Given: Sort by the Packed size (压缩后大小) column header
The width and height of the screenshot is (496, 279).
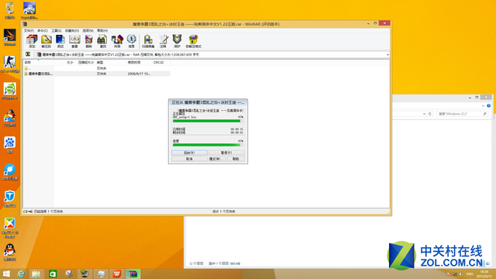Looking at the screenshot, I should coord(85,63).
